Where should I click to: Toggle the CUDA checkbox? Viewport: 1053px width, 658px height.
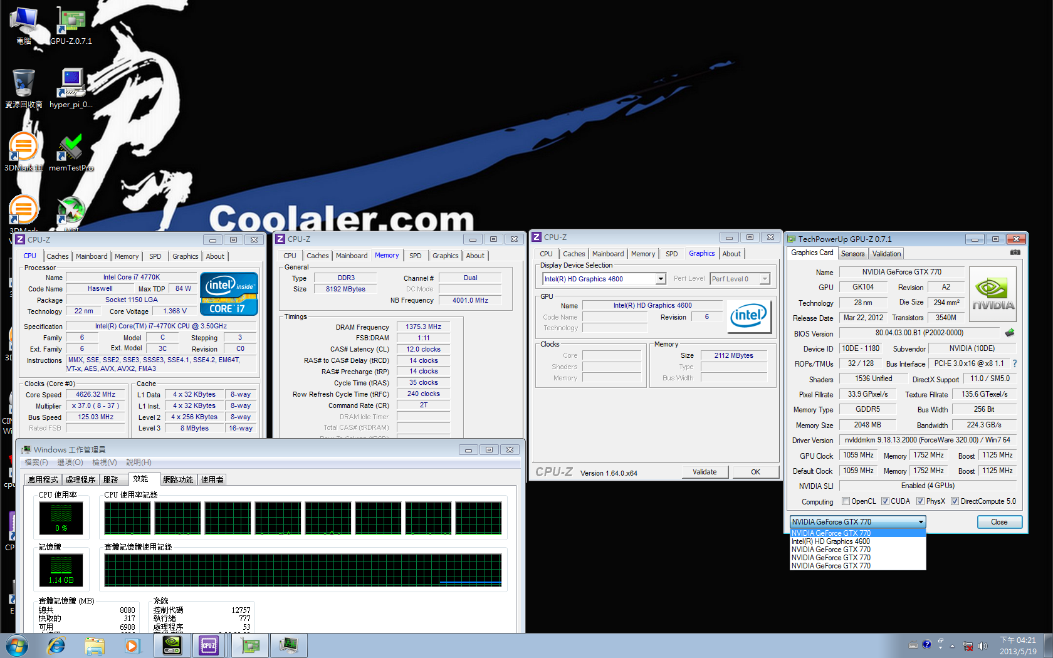(885, 501)
